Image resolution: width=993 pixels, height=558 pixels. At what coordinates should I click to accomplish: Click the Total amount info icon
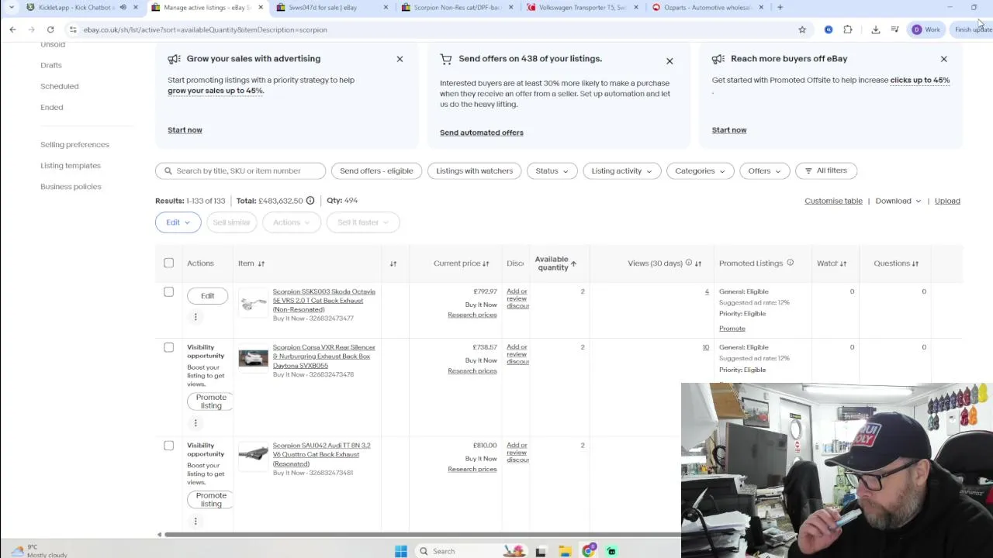pos(310,201)
